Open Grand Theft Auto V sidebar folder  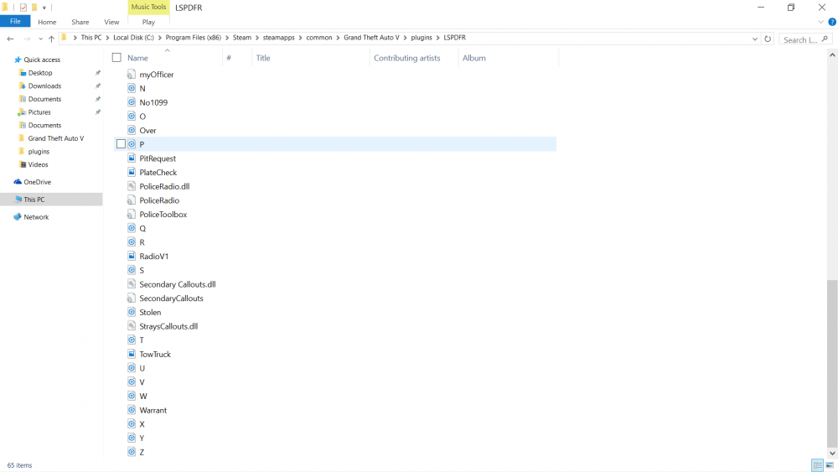55,138
